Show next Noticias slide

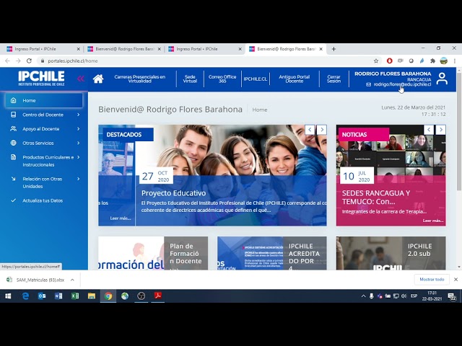[x=441, y=130]
